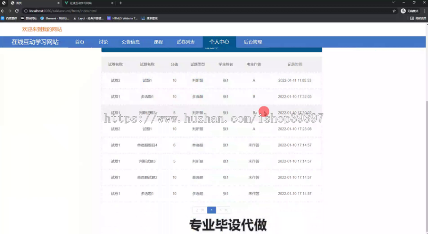Screen dimensions: 428x234
Task: Click 单选题题目4 in the question name column
Action: (x=147, y=145)
